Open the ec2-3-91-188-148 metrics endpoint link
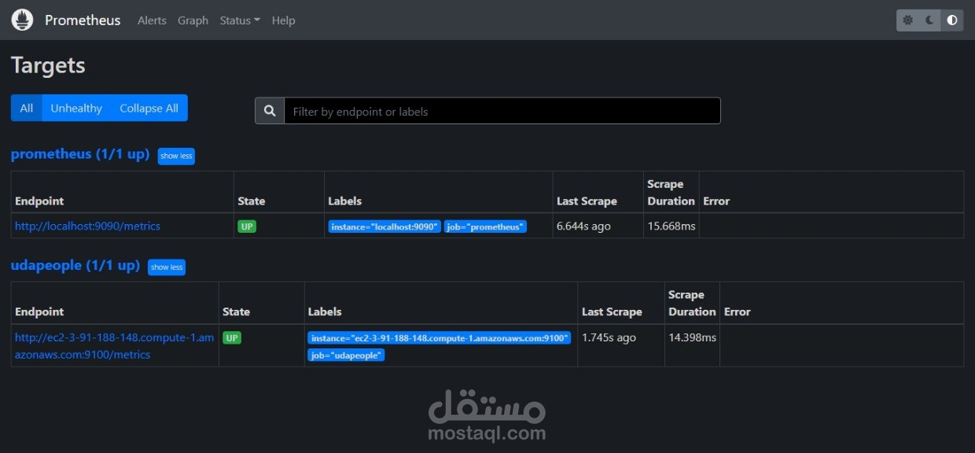 pyautogui.click(x=114, y=346)
